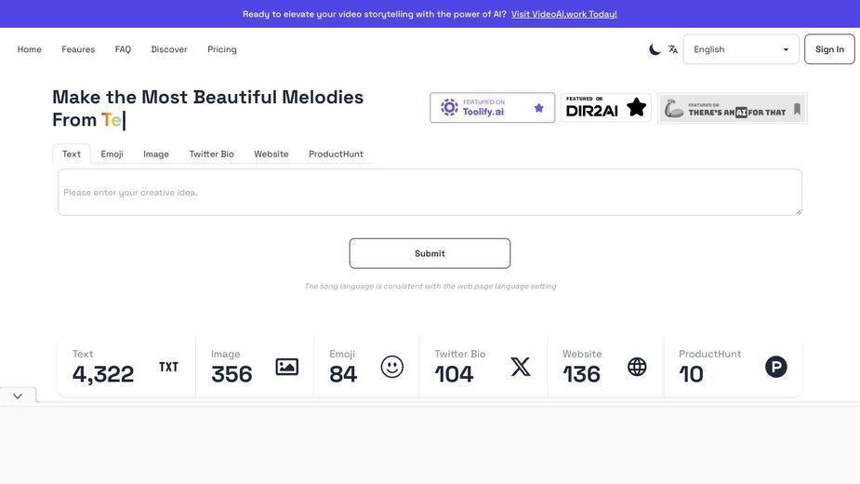
Task: Submit the creative idea
Action: coord(430,253)
